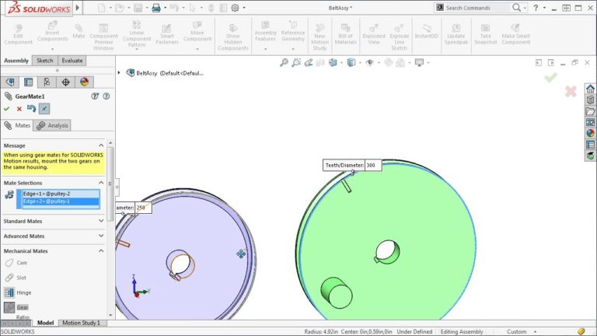Viewport: 597px width, 336px height.
Task: Edit the Teeth/Diameter value 300 field
Action: pyautogui.click(x=371, y=165)
